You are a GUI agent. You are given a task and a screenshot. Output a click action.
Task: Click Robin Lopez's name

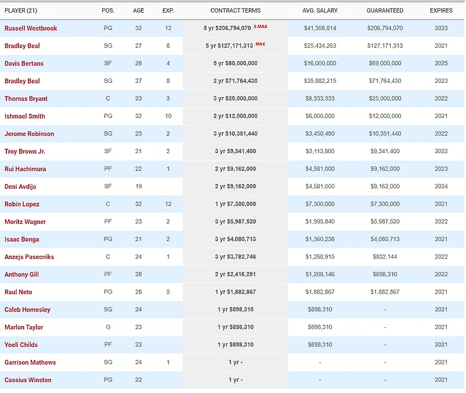coord(22,204)
